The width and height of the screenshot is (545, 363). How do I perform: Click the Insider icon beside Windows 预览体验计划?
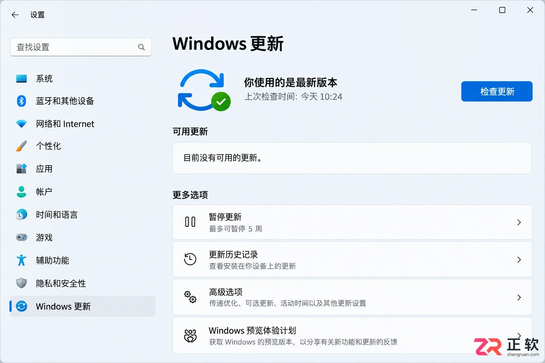point(190,335)
